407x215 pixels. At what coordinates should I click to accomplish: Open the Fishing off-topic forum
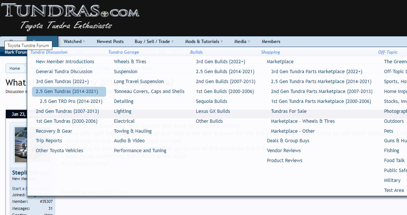[392, 151]
